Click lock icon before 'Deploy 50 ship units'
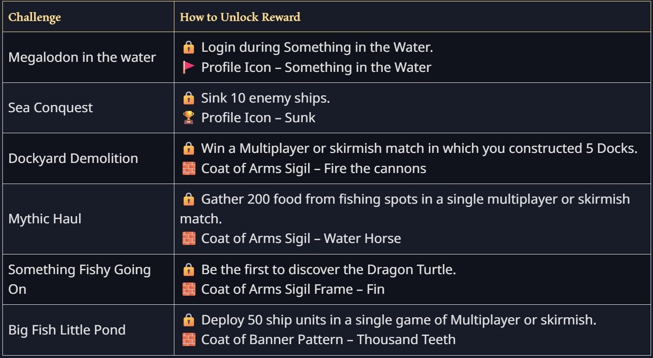 point(189,320)
